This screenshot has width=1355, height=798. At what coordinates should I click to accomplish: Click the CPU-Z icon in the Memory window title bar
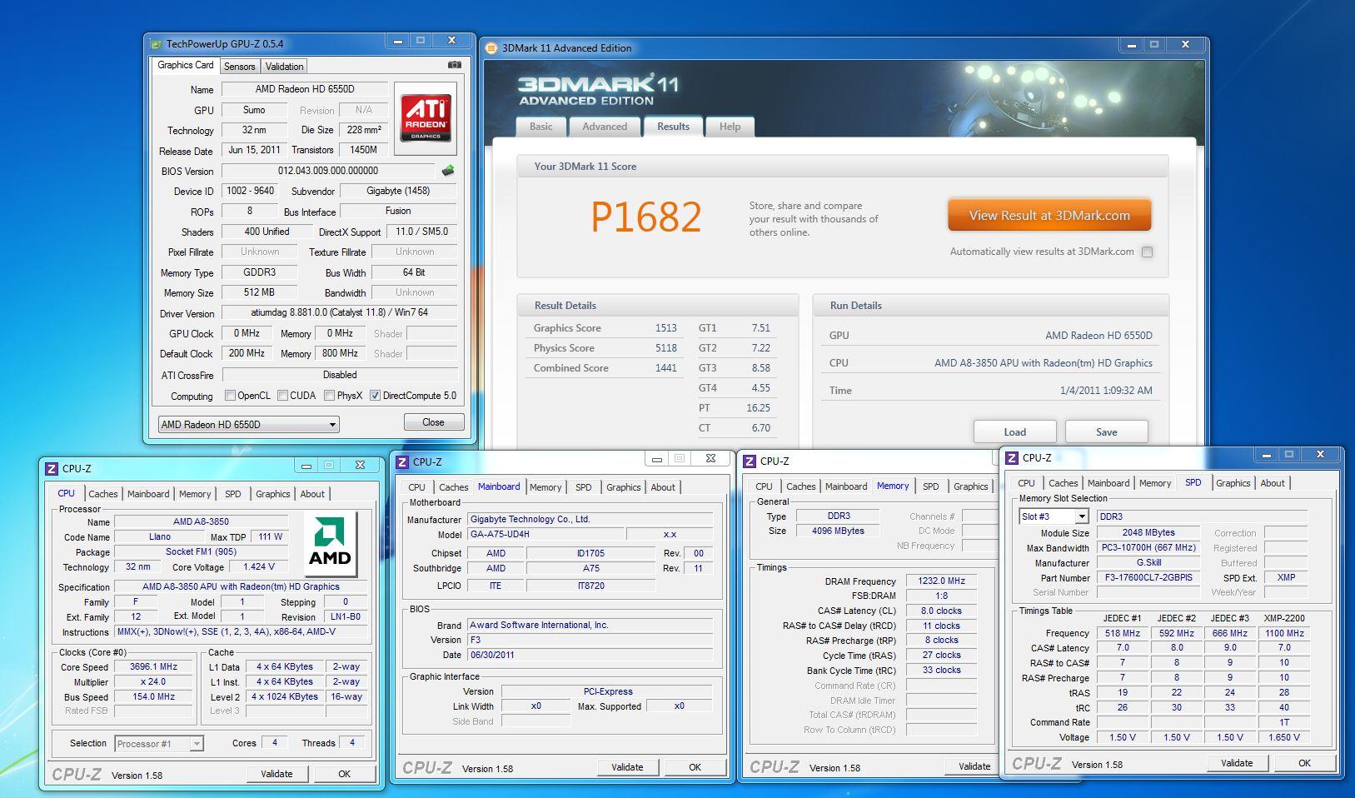(x=750, y=461)
